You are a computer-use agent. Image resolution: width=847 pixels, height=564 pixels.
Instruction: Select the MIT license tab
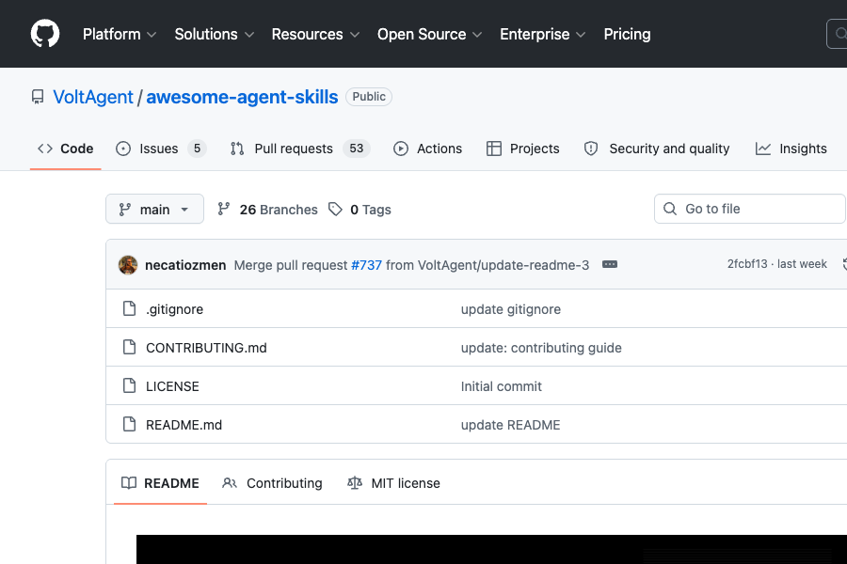[x=393, y=483]
